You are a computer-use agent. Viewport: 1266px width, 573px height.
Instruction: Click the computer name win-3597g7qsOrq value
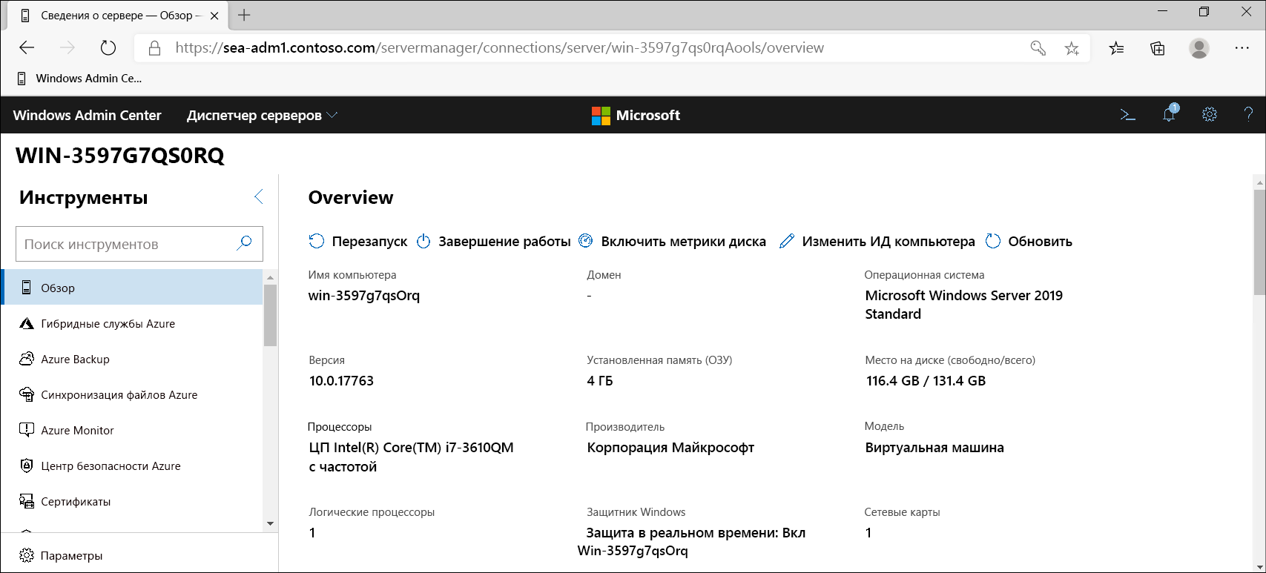[364, 295]
